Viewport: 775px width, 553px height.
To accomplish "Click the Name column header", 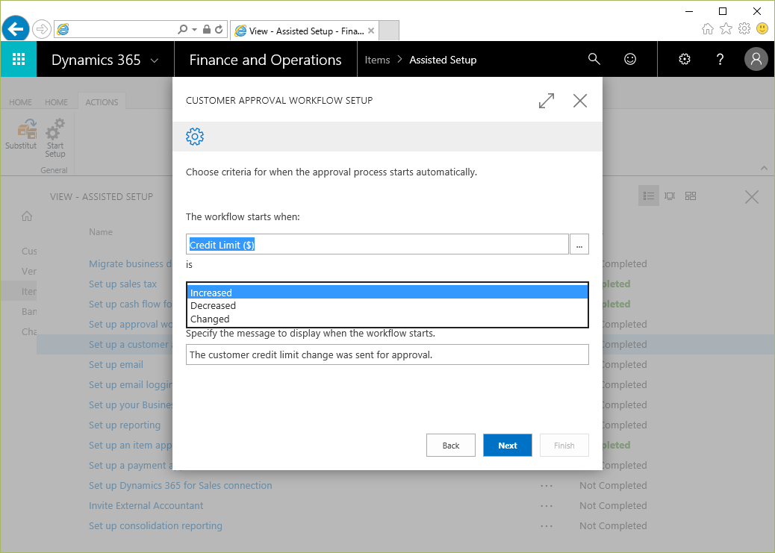I will click(101, 232).
